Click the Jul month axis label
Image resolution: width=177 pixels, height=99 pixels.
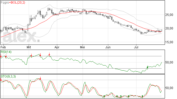136,47
